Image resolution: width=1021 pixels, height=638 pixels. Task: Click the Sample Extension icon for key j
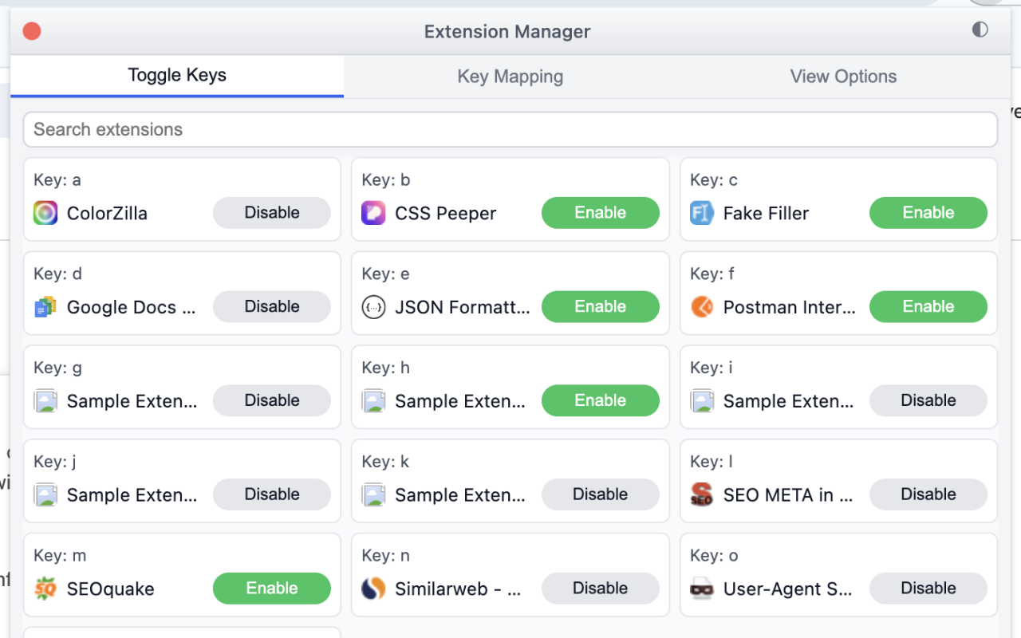tap(45, 495)
